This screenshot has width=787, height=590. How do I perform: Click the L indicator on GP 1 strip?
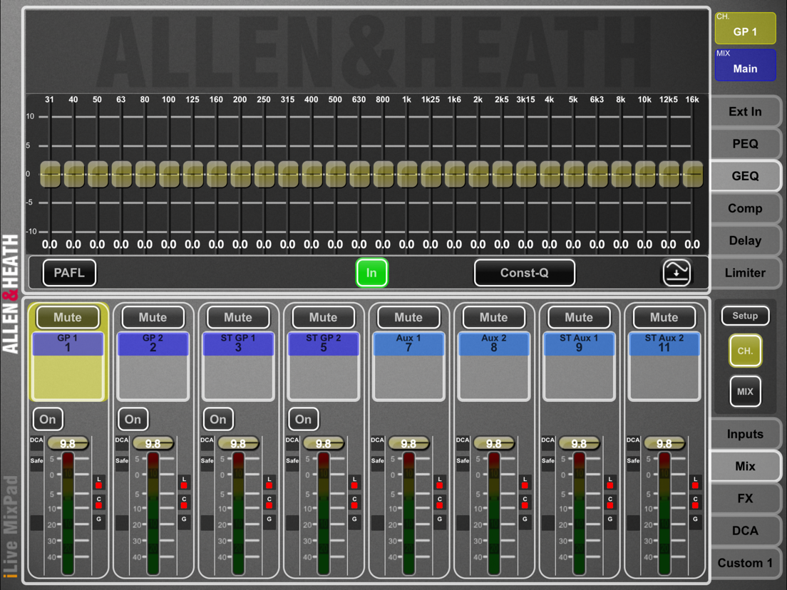coord(99,482)
